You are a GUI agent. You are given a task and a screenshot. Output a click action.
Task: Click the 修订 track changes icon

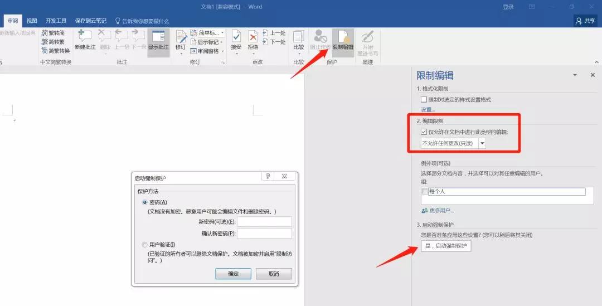pos(181,36)
